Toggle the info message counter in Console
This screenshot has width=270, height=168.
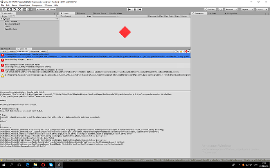click(x=176, y=51)
